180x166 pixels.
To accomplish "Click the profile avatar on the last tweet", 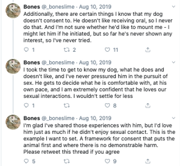I will pos(13,122).
